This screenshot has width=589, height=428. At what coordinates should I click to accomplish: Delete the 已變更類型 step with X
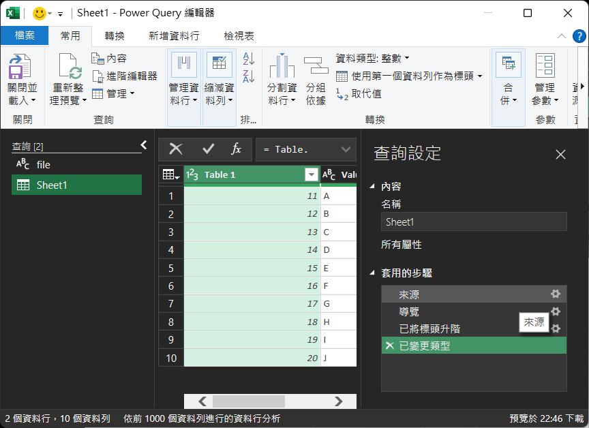point(389,346)
